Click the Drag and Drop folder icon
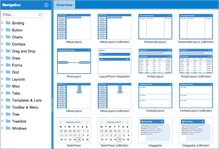Viewport: 219px width, 149px height. pos(8,51)
